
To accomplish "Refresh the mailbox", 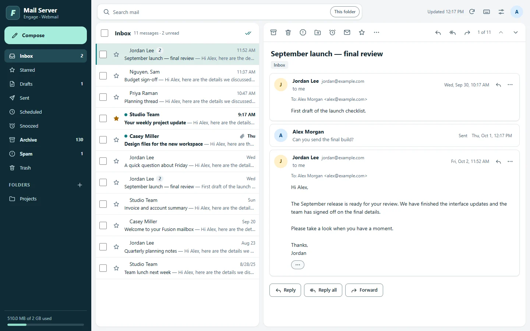I will [472, 12].
